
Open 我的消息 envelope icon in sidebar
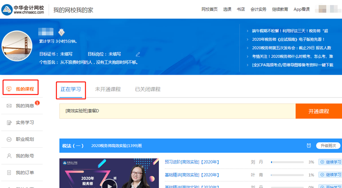click(9, 106)
